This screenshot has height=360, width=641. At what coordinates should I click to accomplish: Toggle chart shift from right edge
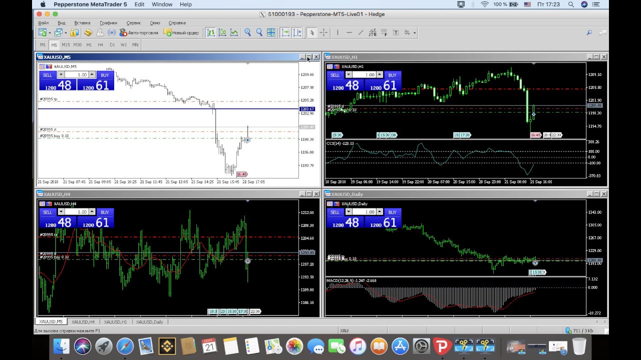[x=297, y=32]
